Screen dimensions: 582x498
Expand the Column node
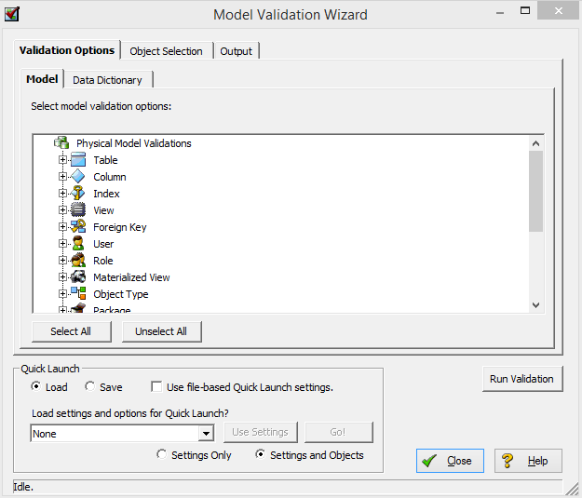pos(62,177)
